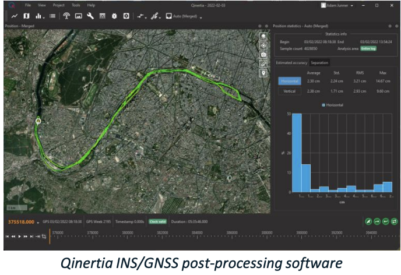Click the target square toolbar icon
This screenshot has width=401, height=275.
point(126,16)
